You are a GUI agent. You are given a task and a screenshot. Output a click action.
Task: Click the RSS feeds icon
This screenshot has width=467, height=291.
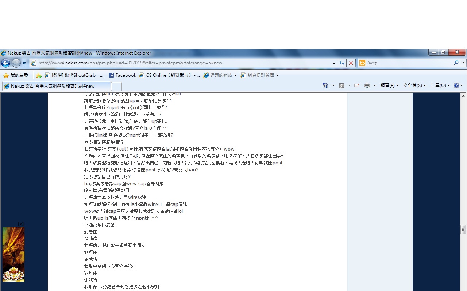[341, 85]
